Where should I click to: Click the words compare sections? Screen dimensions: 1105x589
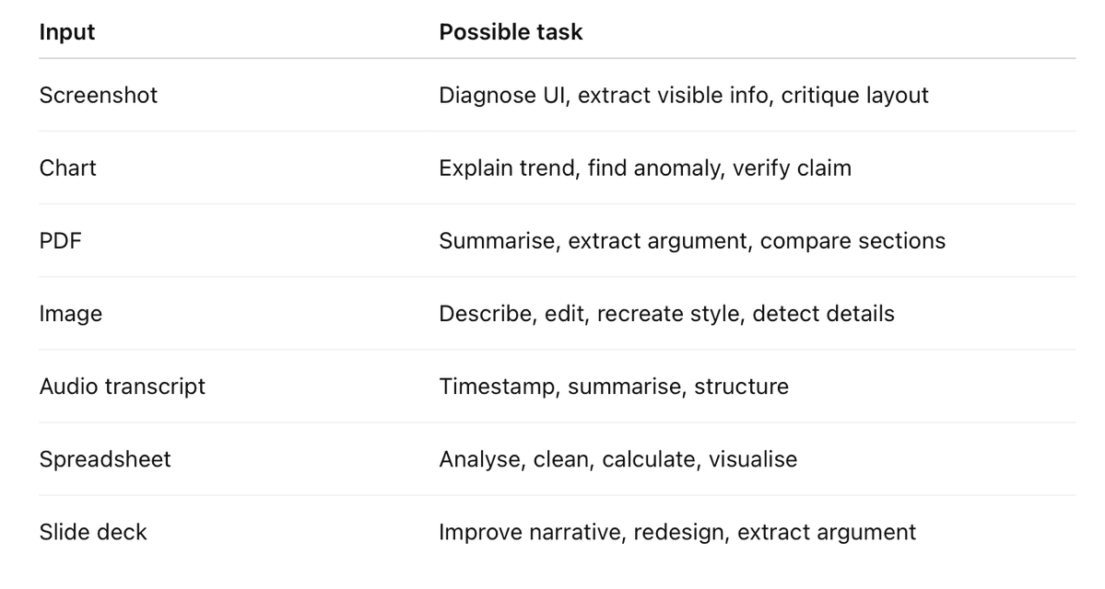tap(852, 241)
